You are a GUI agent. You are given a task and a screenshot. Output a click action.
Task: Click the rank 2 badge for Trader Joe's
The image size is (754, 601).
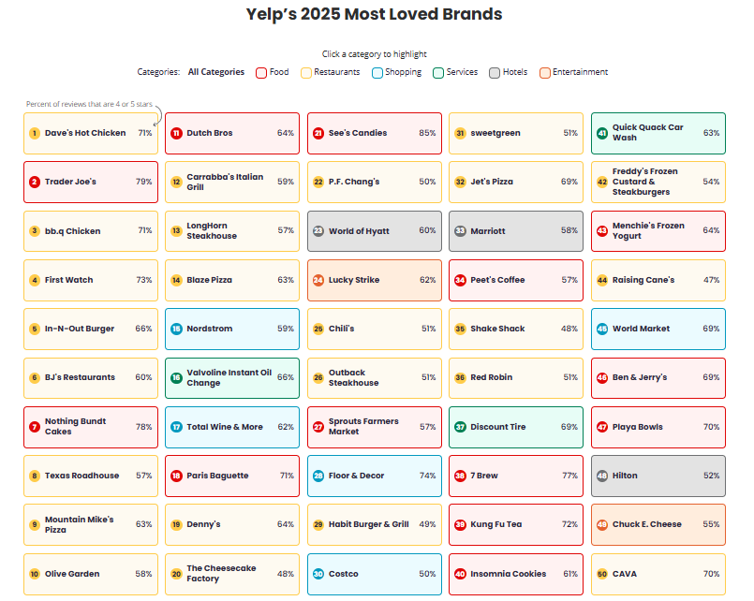[35, 182]
